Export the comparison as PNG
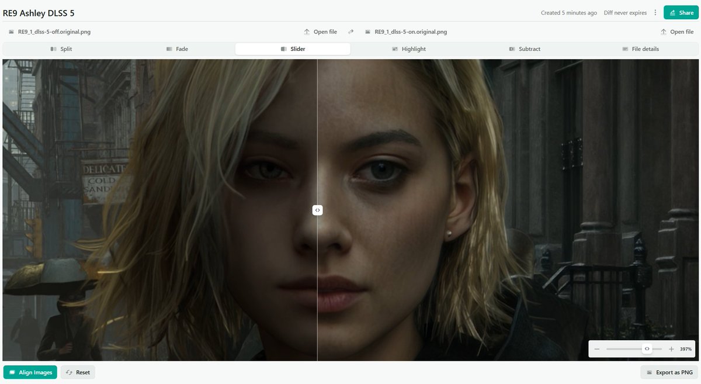 [669, 372]
